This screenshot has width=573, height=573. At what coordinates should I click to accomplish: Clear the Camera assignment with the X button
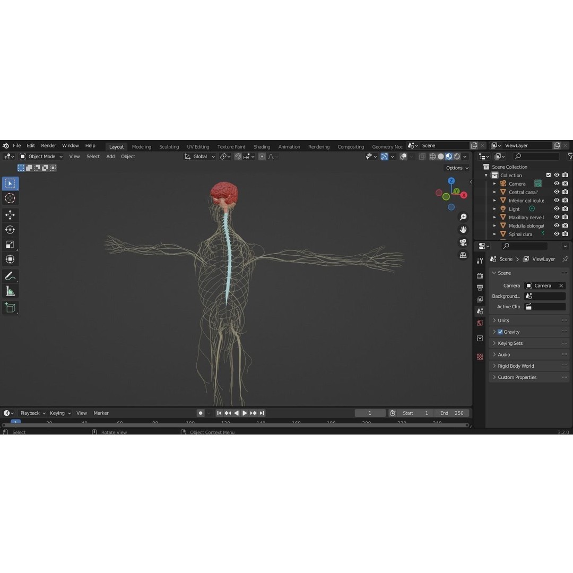point(560,285)
